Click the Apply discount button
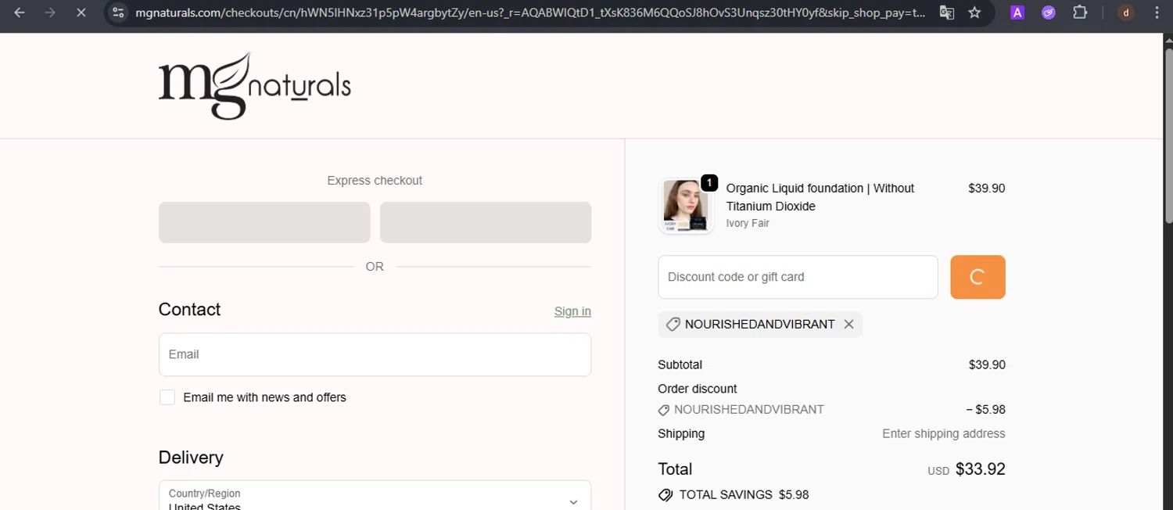Image resolution: width=1173 pixels, height=510 pixels. point(977,277)
